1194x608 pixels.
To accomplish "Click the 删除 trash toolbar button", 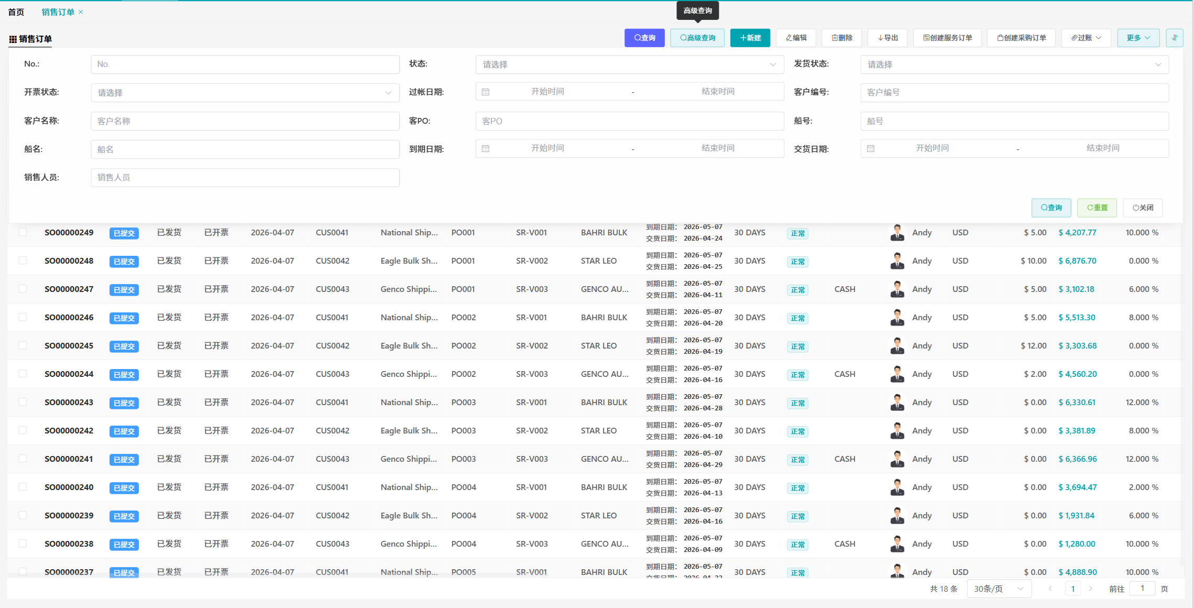I will pos(842,38).
